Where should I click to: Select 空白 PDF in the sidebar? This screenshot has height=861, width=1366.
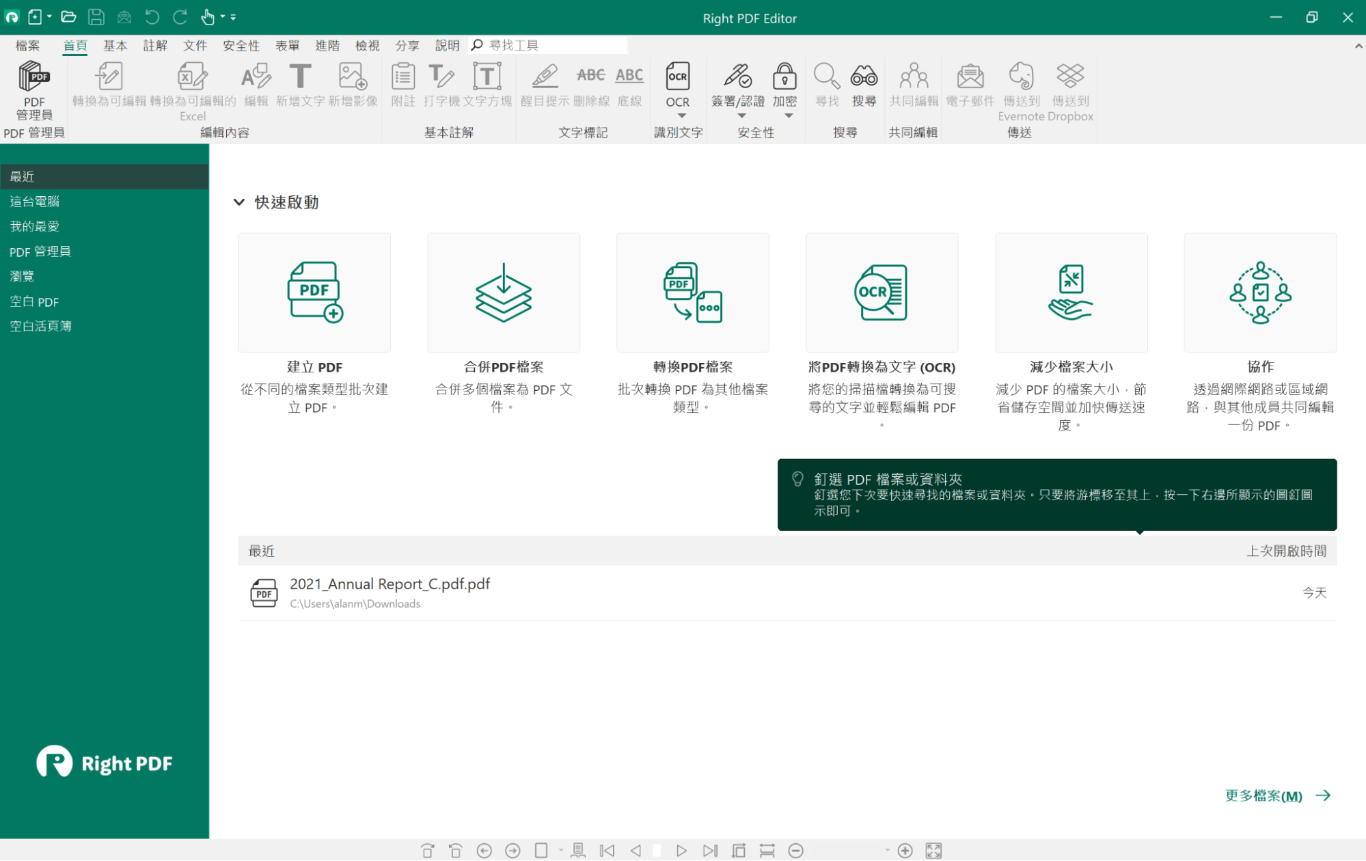click(34, 301)
